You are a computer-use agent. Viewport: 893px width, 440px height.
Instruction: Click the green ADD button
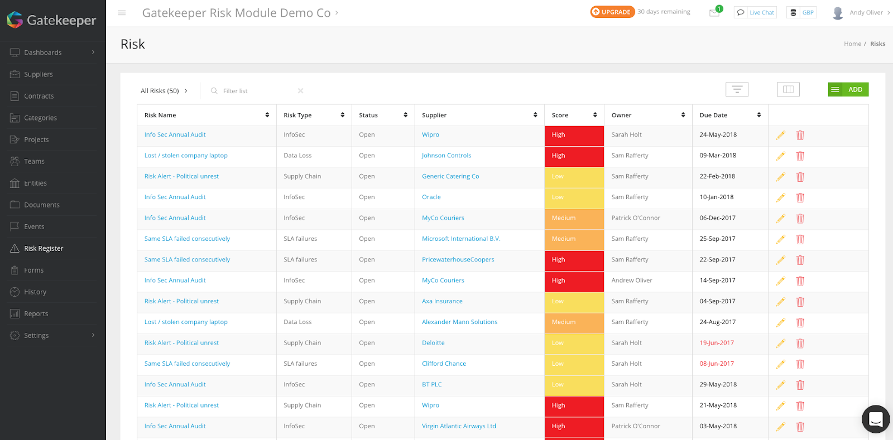point(848,89)
